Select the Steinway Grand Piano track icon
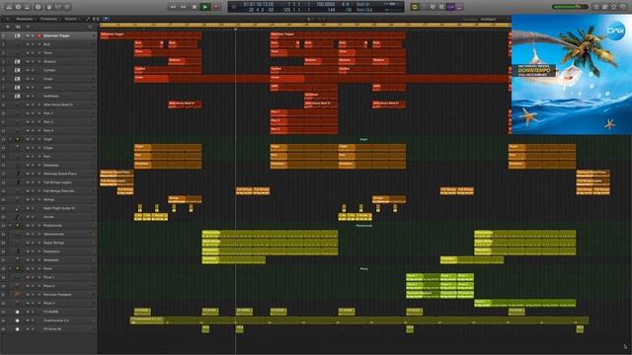The width and height of the screenshot is (632, 355). (x=18, y=174)
